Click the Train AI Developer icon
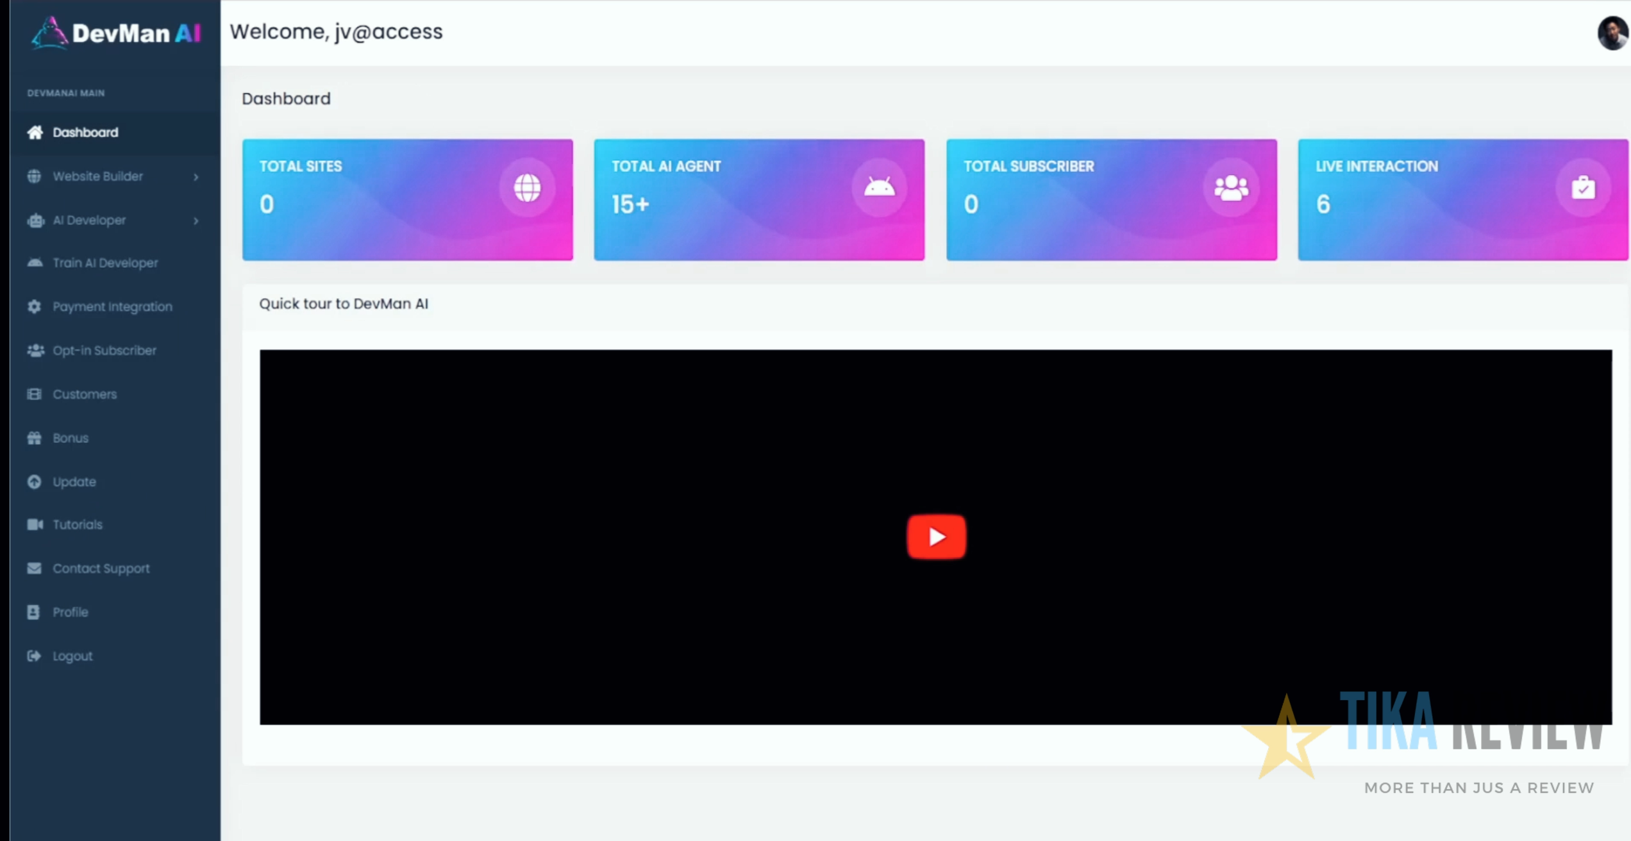Viewport: 1631px width, 841px height. coord(35,263)
